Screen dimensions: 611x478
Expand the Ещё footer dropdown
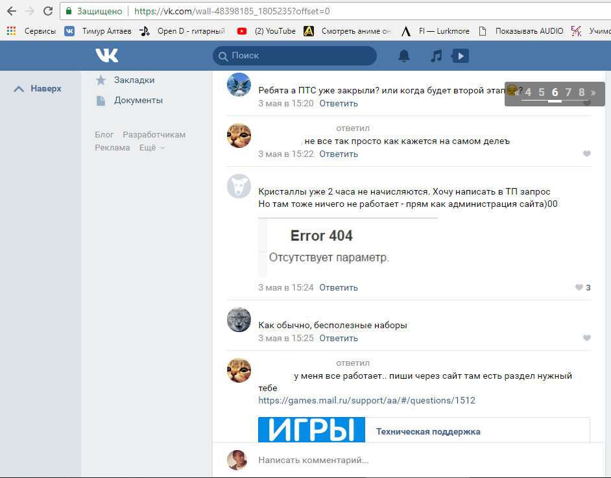click(x=152, y=147)
